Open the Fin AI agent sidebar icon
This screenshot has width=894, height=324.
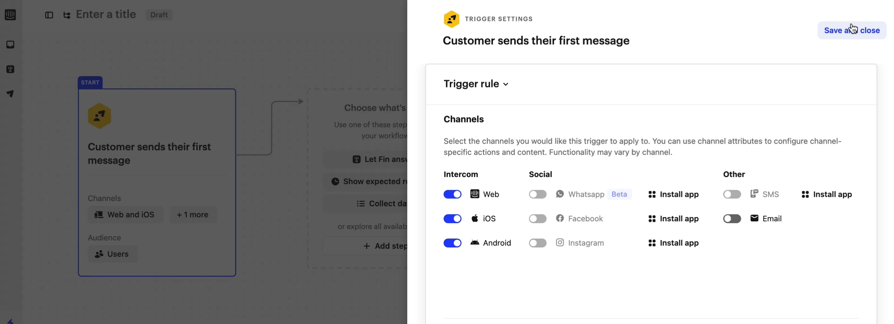tap(10, 69)
